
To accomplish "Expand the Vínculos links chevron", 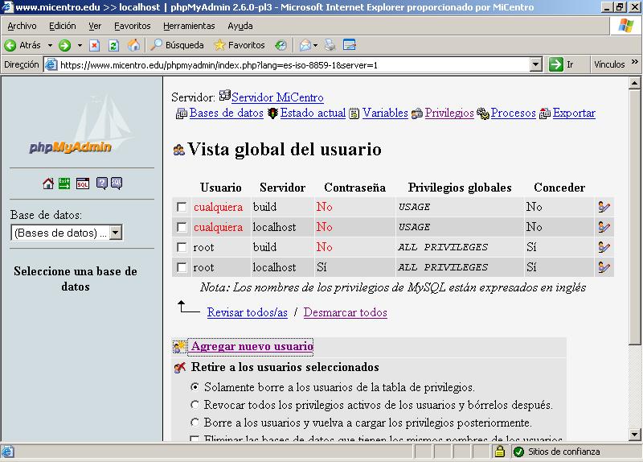I will (x=635, y=62).
